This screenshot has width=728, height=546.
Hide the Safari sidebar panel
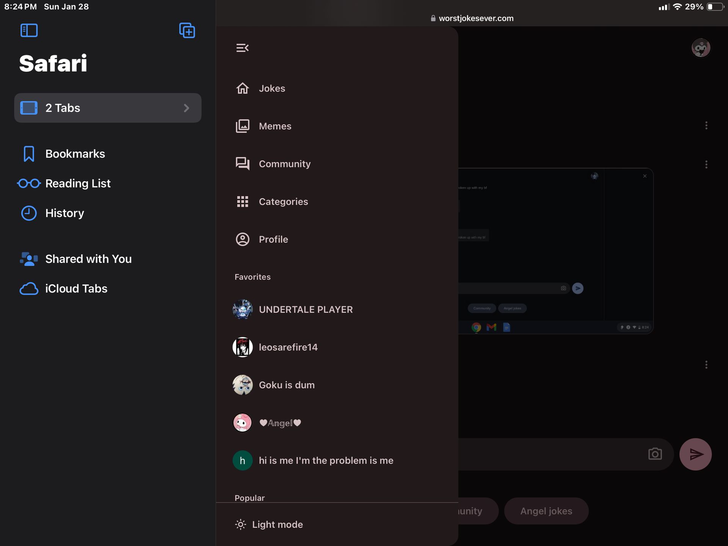click(x=29, y=30)
